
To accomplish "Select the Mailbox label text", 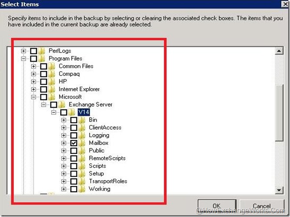I will click(99, 143).
